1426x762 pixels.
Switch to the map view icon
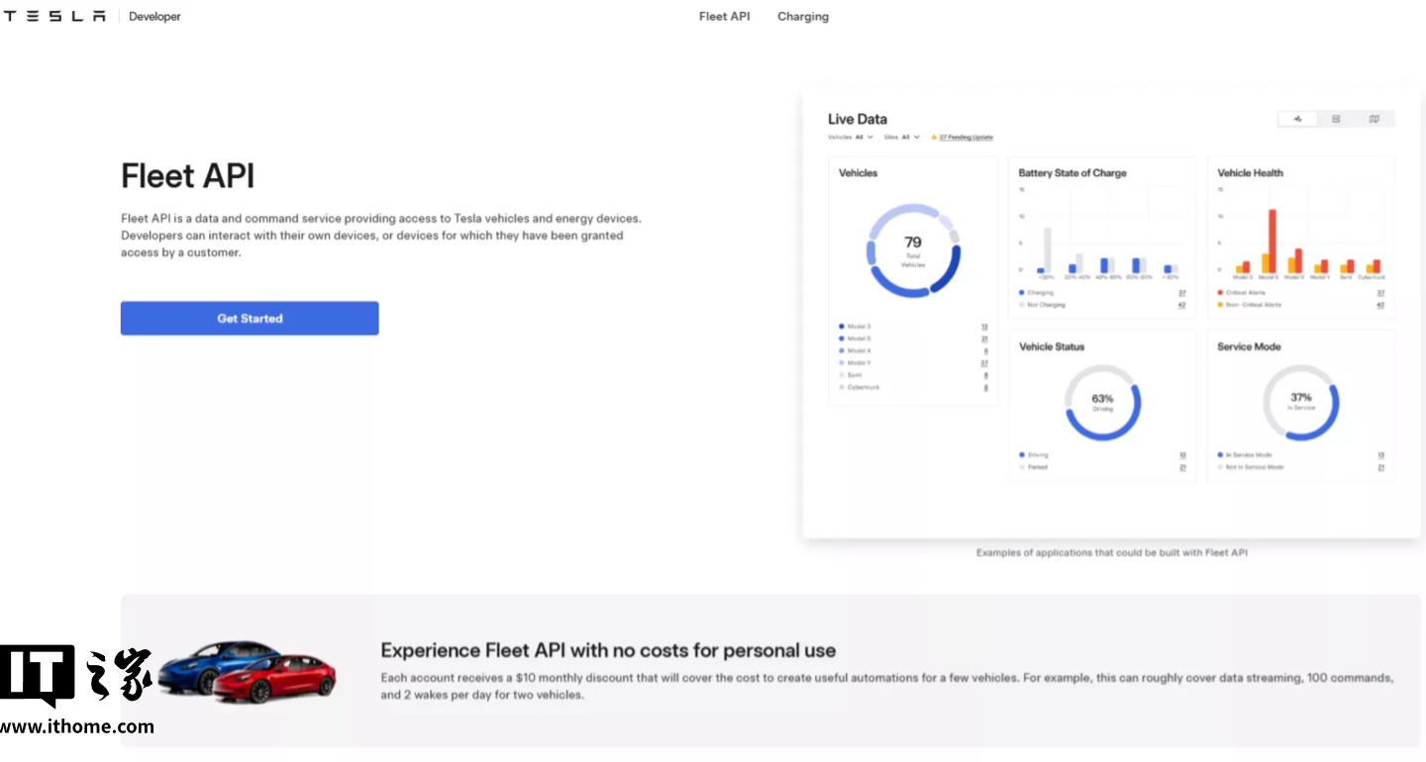pyautogui.click(x=1375, y=119)
